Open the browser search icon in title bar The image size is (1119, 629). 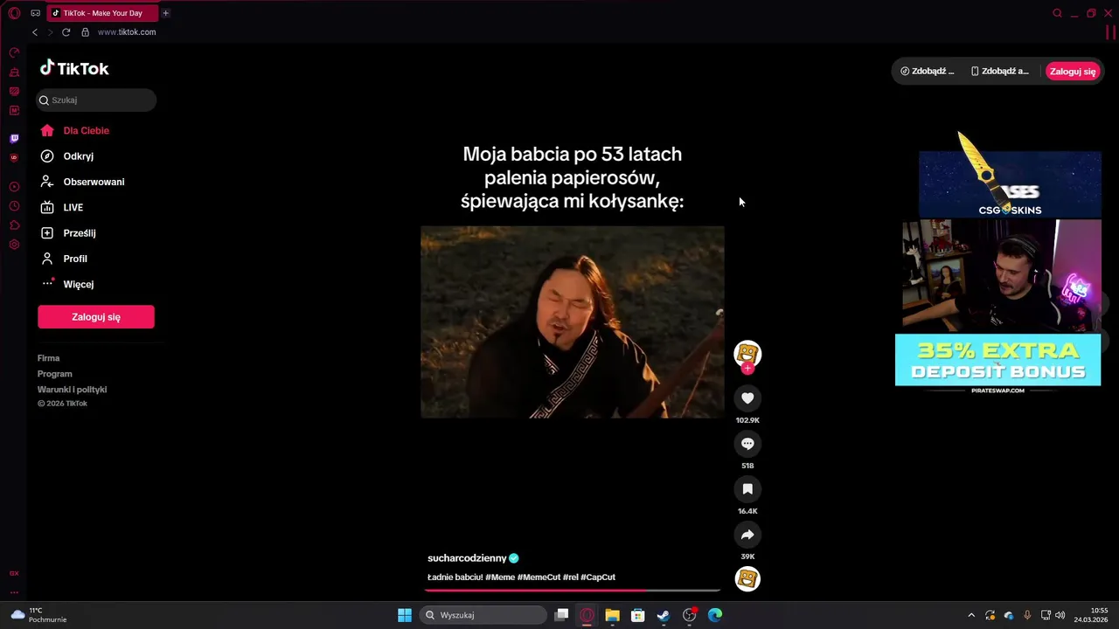pos(1057,13)
